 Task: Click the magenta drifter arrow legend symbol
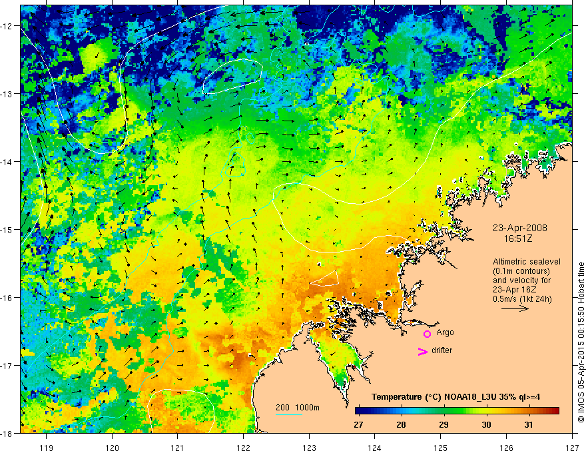[423, 351]
